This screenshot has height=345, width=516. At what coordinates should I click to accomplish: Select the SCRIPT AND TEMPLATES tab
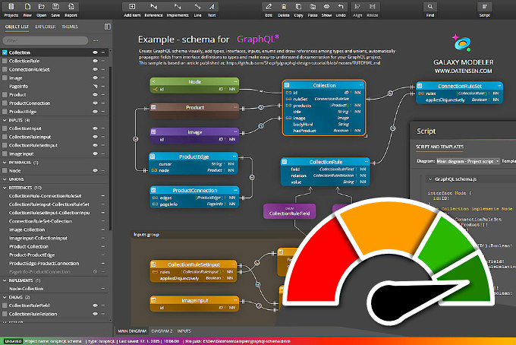[439, 147]
